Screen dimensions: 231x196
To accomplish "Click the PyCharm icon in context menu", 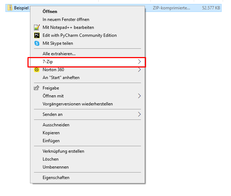I will point(37,35).
